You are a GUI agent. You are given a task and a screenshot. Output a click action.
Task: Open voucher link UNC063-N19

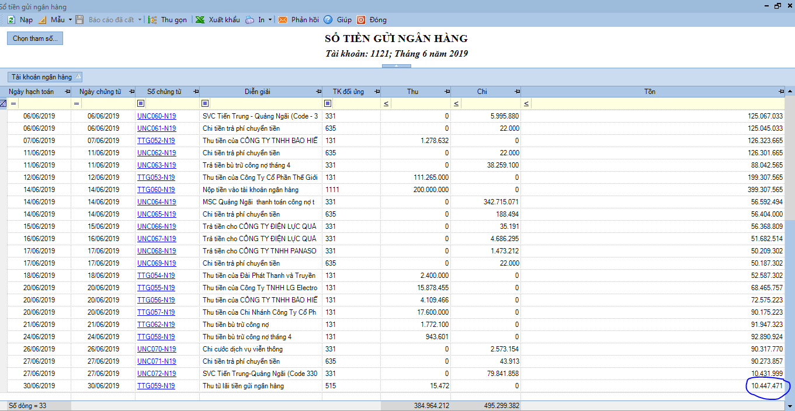pos(157,165)
